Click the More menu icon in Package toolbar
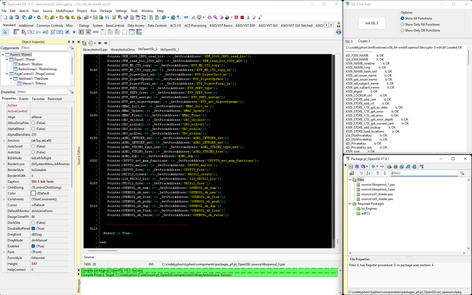 point(422,166)
